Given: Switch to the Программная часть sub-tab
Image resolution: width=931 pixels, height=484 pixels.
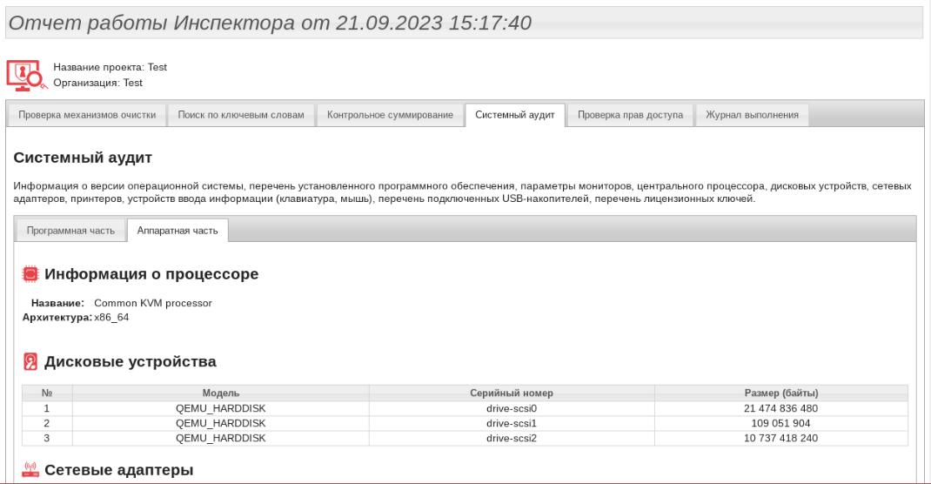Looking at the screenshot, I should click(x=70, y=231).
